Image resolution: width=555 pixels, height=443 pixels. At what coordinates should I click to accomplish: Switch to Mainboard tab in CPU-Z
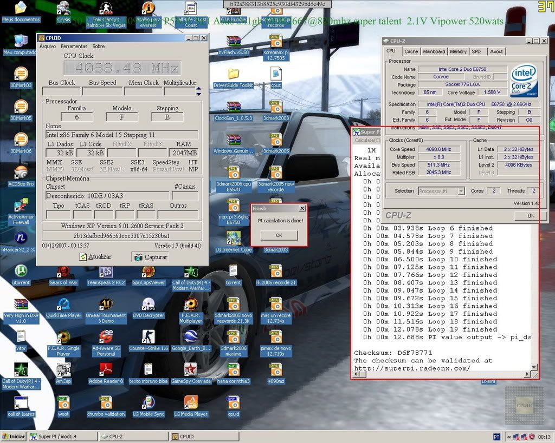click(x=434, y=51)
